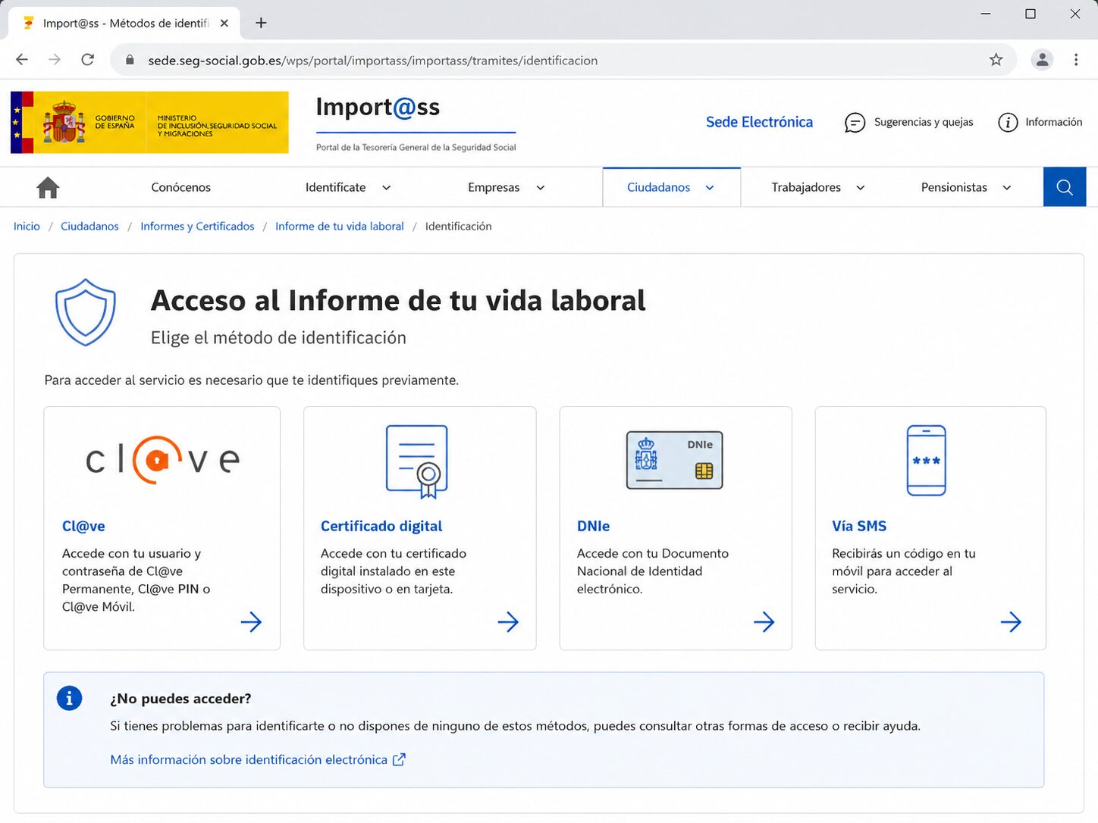The height and width of the screenshot is (823, 1098).
Task: Click the Sede Electrónica link
Action: tap(759, 122)
